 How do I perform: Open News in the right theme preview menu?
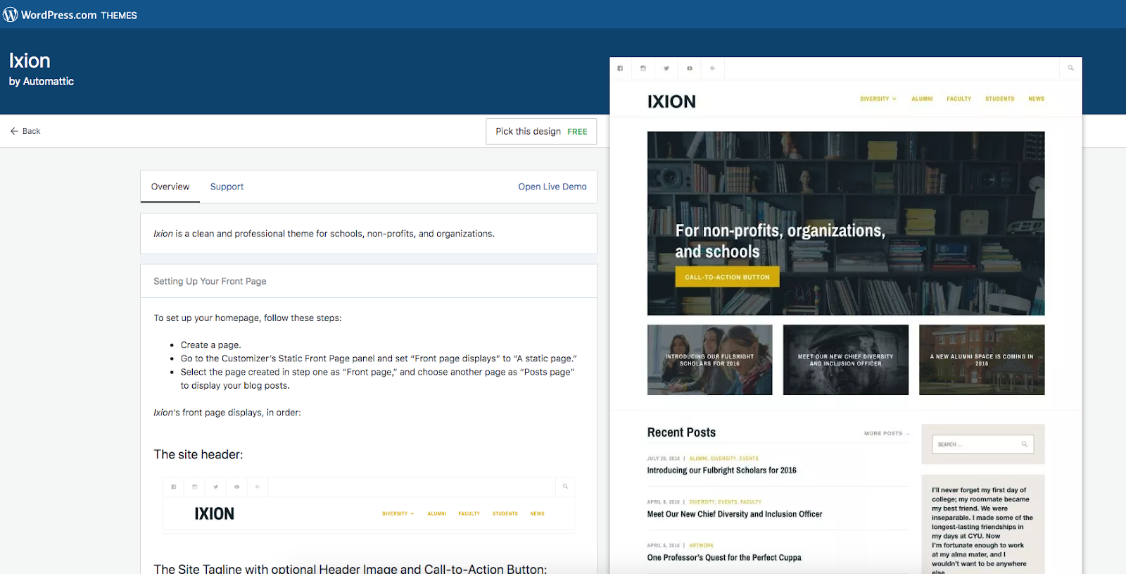click(1036, 99)
